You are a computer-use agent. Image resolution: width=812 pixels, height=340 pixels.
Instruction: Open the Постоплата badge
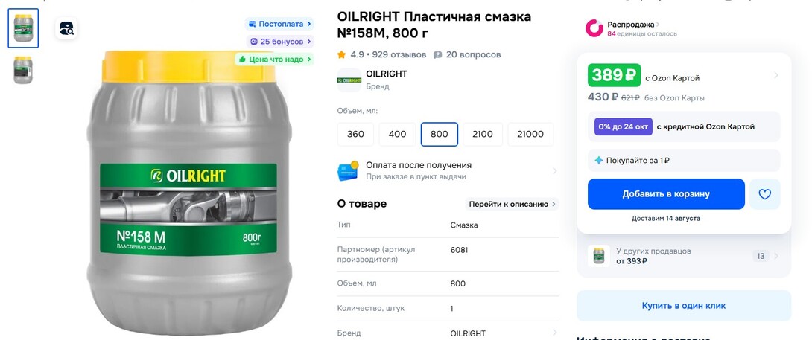pyautogui.click(x=279, y=24)
